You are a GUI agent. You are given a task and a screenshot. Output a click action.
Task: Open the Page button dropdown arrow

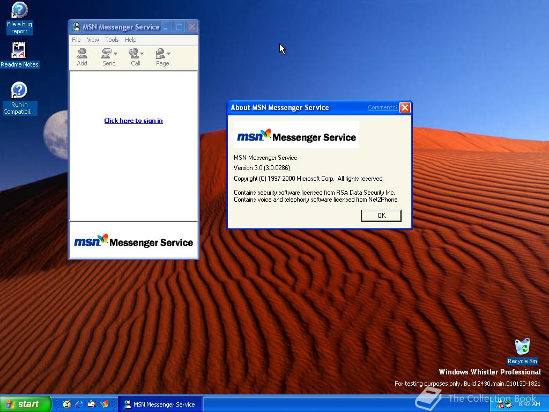tap(168, 54)
